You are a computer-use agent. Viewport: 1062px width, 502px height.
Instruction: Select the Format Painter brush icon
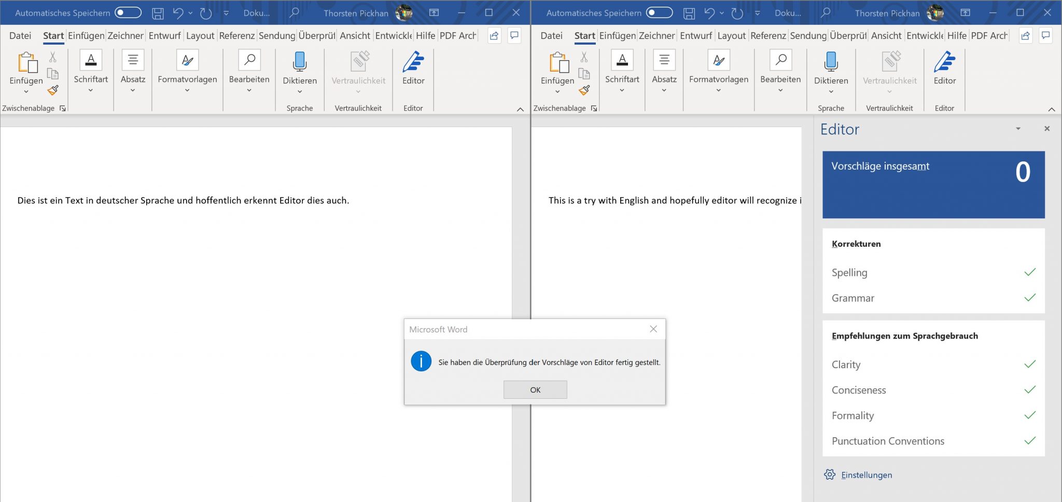[52, 91]
